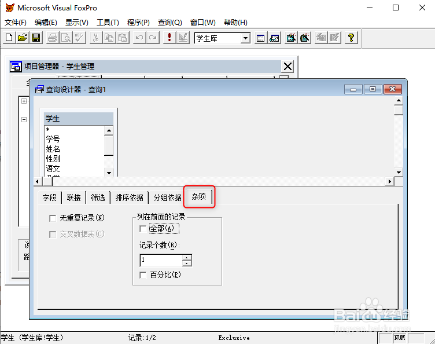Image resolution: width=435 pixels, height=344 pixels.
Task: Minimize the Query Designer window
Action: click(353, 89)
